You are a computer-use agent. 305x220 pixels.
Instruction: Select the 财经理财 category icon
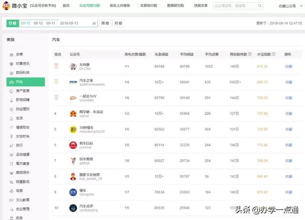11,109
